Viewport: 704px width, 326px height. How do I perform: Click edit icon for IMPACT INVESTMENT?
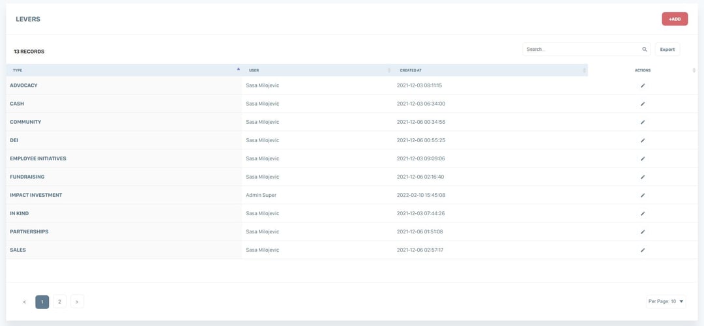(642, 195)
